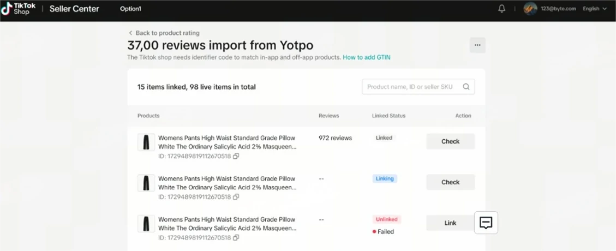The height and width of the screenshot is (251, 616).
Task: Click the first product's pants thumbnail
Action: click(146, 142)
